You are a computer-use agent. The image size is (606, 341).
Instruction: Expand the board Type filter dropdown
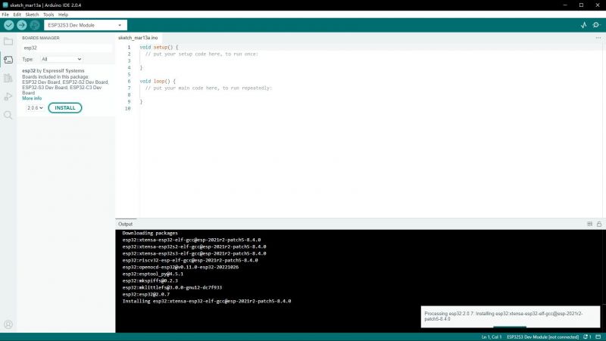pyautogui.click(x=61, y=59)
